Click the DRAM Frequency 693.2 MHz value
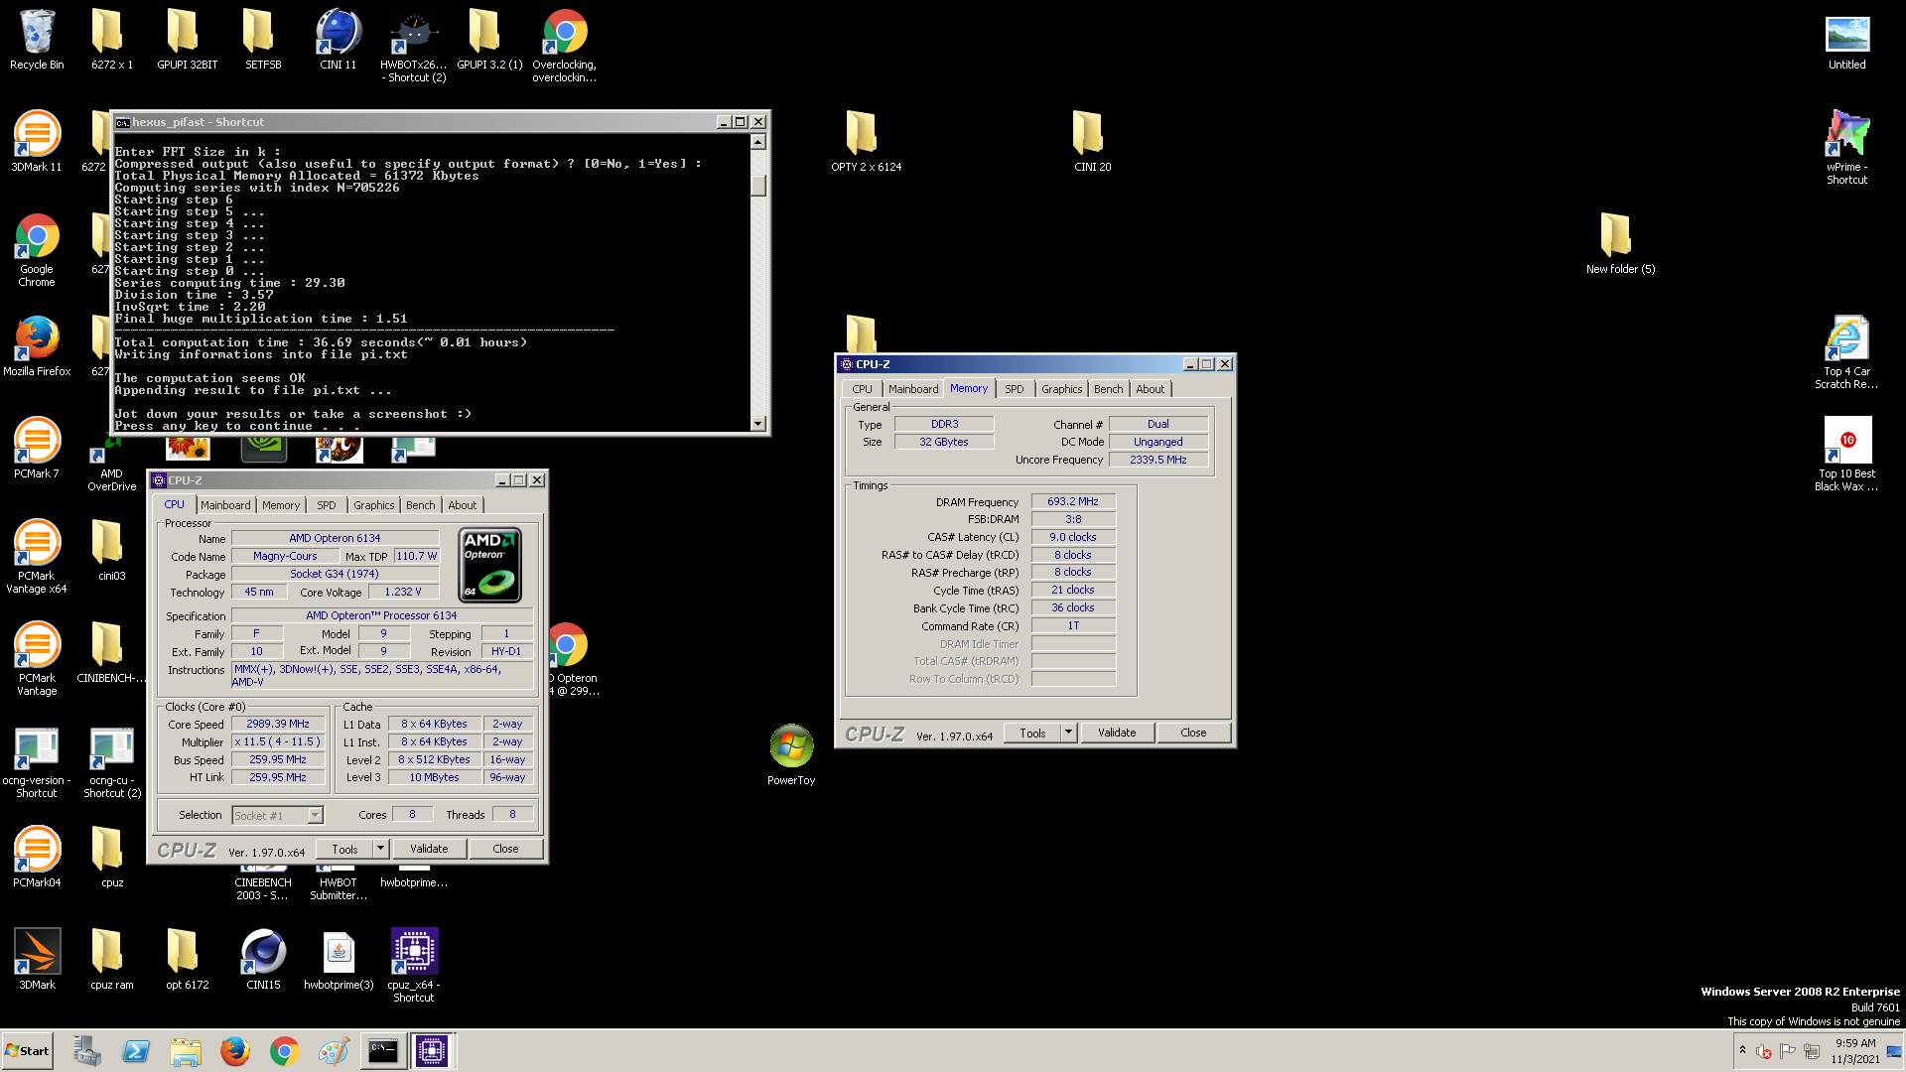Screen dimensions: 1906x1072 pos(1073,501)
